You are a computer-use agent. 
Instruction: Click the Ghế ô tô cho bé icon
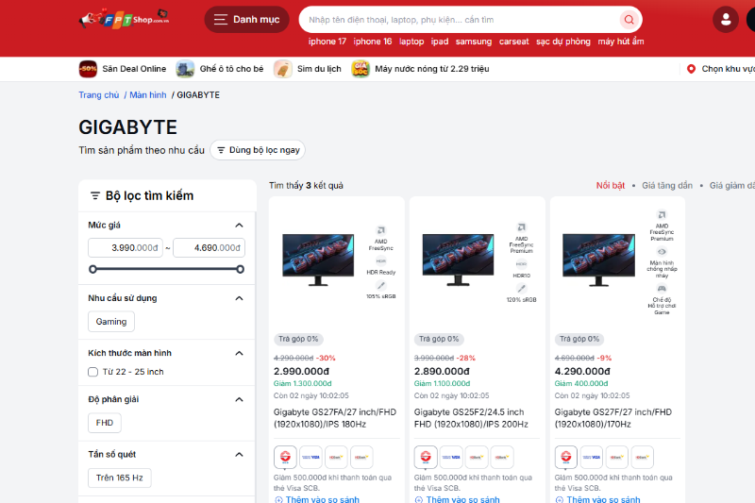point(185,69)
